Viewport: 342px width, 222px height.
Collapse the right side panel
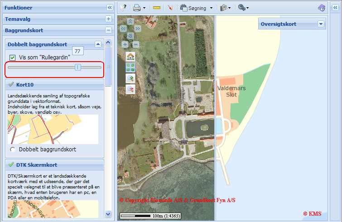click(x=335, y=8)
